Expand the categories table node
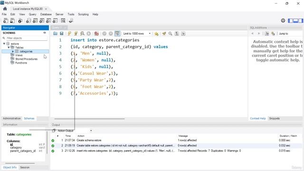 click(13, 51)
